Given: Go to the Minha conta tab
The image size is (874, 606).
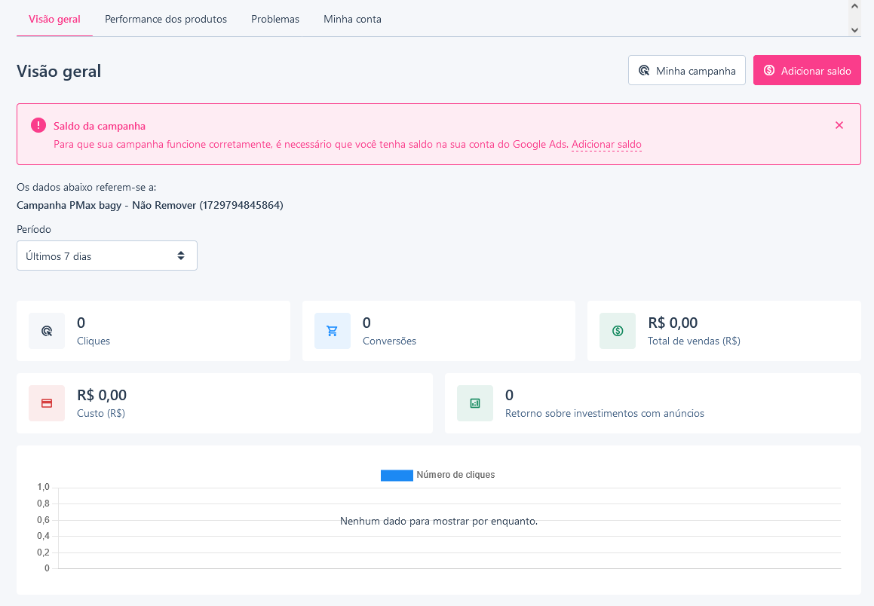Looking at the screenshot, I should pyautogui.click(x=353, y=19).
